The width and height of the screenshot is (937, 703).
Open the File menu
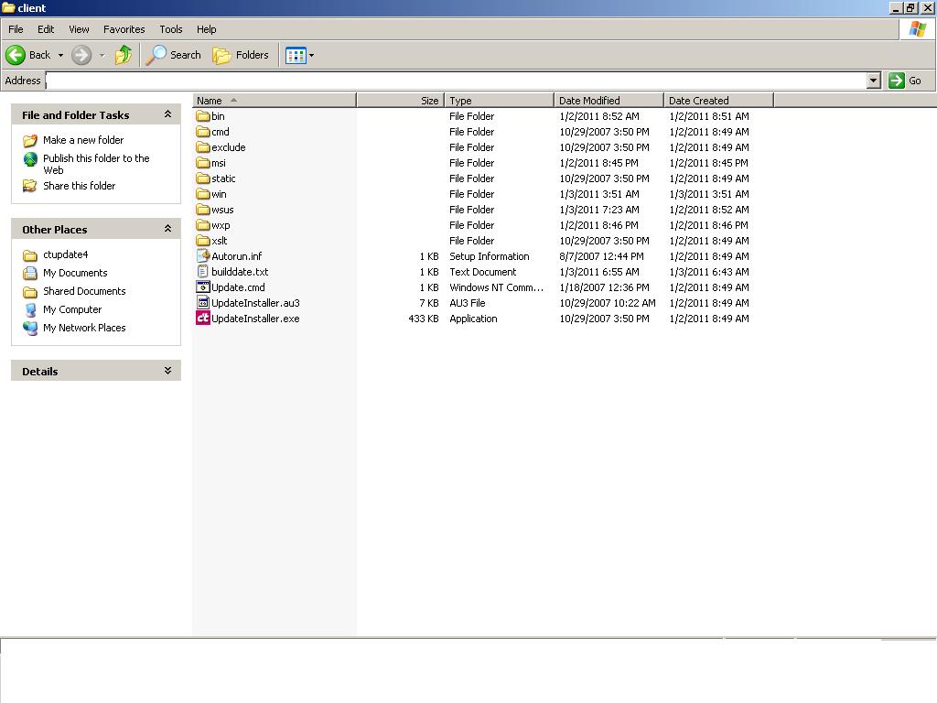click(16, 29)
